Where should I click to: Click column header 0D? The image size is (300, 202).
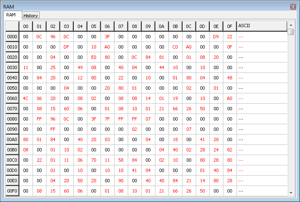pos(202,26)
